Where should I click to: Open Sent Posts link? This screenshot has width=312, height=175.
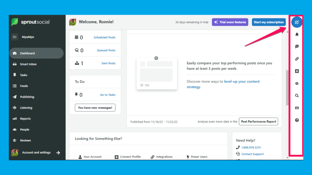pyautogui.click(x=108, y=63)
